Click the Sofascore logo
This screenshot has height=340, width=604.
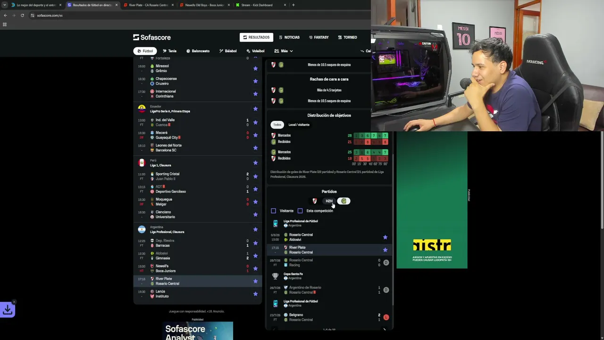coord(152,37)
